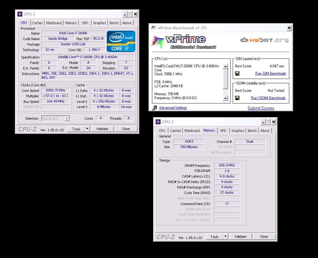The height and width of the screenshot is (258, 318).
Task: Minimize the Memory CPU-Z window
Action: coord(263,122)
